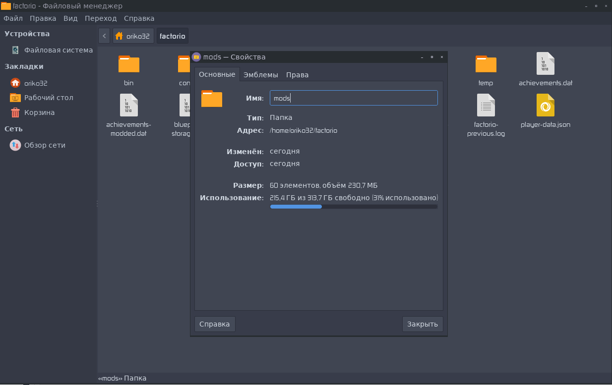The height and width of the screenshot is (385, 612).
Task: Maximize the mods properties dialog
Action: point(431,57)
